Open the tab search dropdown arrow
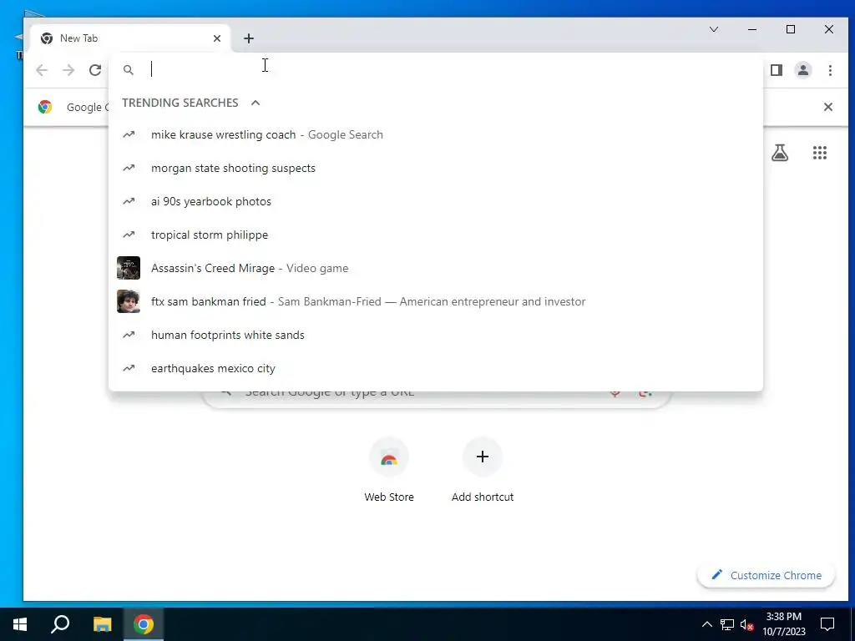855x641 pixels. pyautogui.click(x=713, y=29)
